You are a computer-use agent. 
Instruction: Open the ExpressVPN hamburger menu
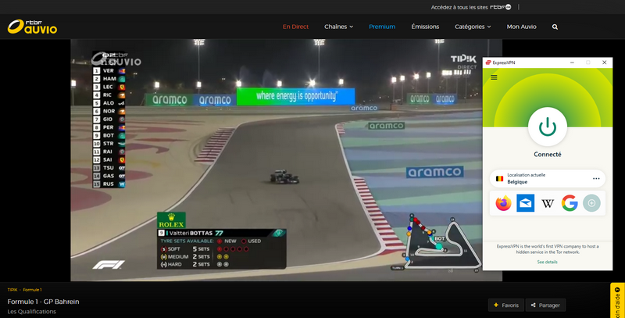(x=494, y=77)
